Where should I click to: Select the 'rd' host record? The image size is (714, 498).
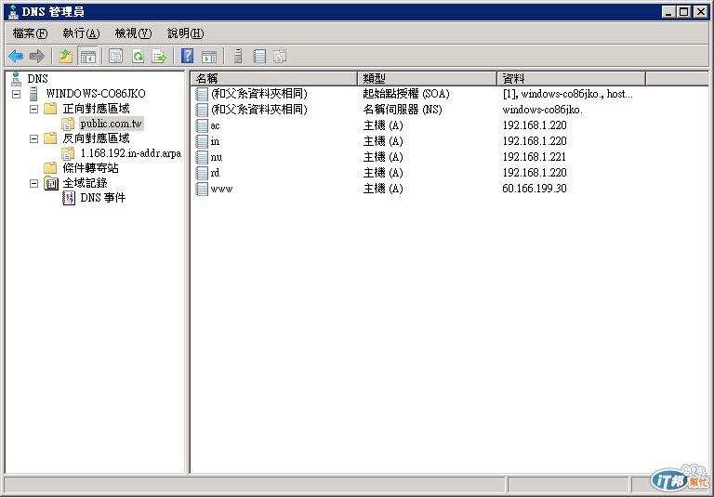coord(215,173)
